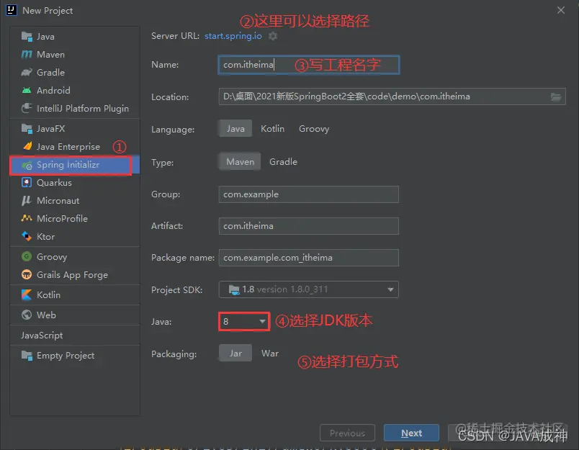Click the Artifact input field

click(309, 226)
